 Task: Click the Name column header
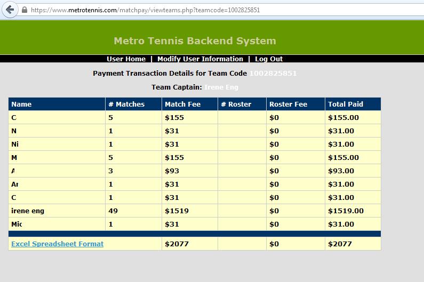coord(21,104)
